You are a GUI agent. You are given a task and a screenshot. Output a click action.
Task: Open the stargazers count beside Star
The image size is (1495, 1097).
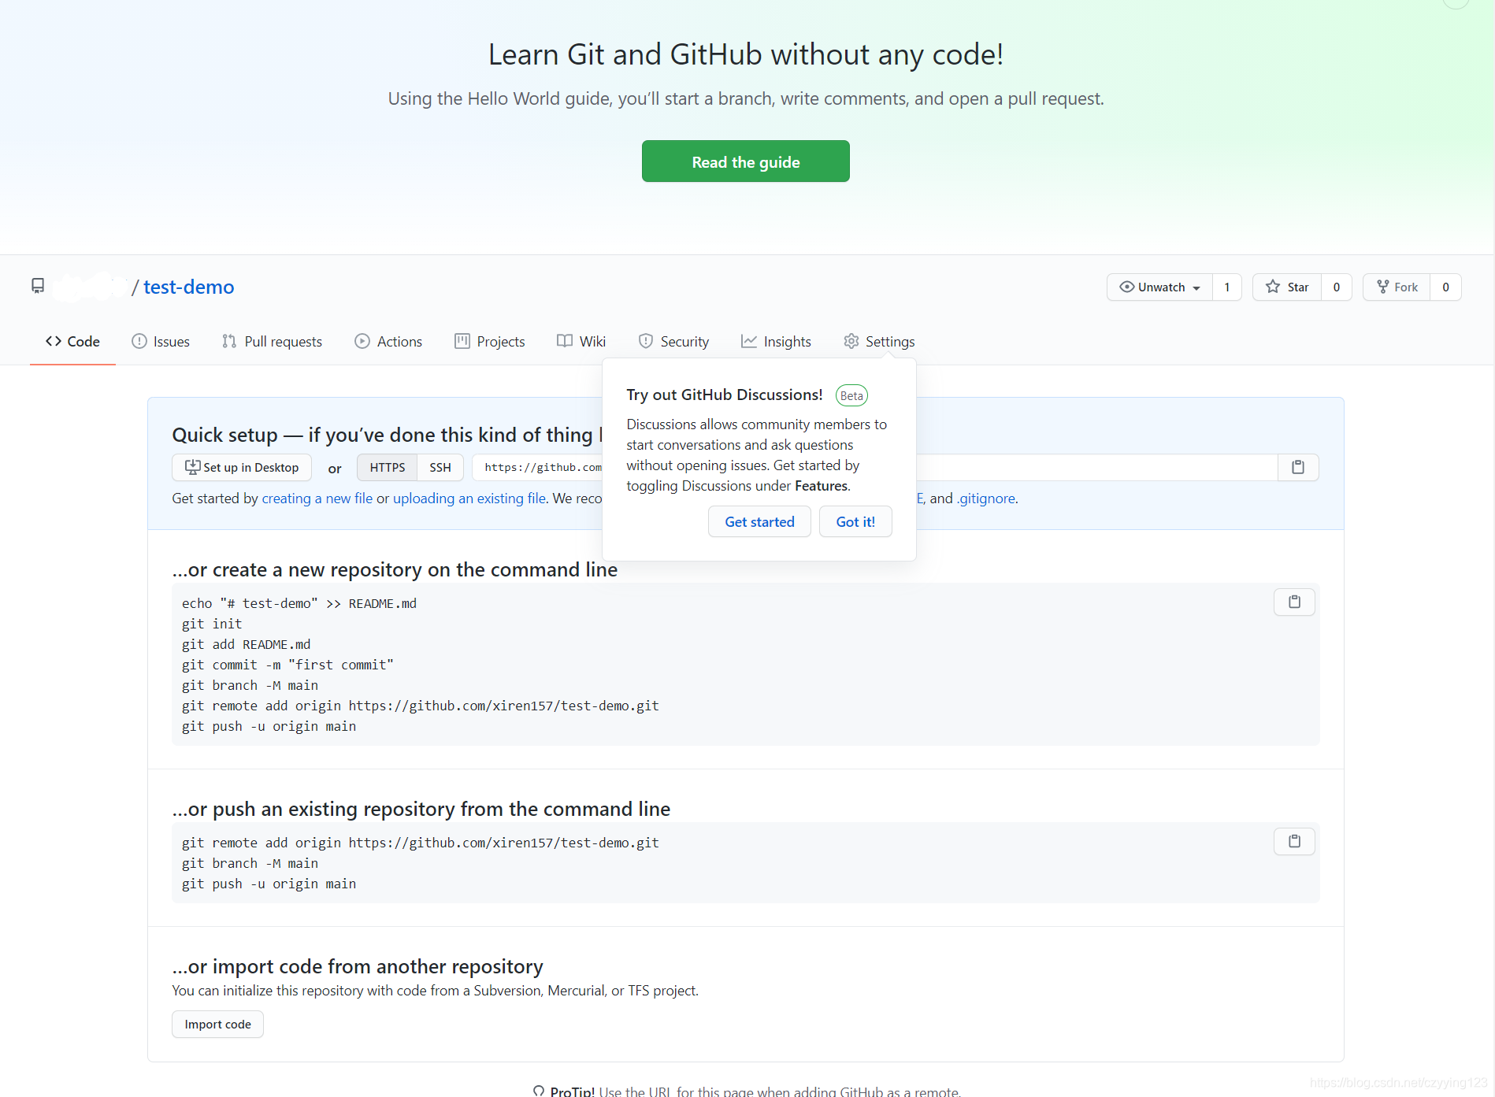(x=1337, y=287)
